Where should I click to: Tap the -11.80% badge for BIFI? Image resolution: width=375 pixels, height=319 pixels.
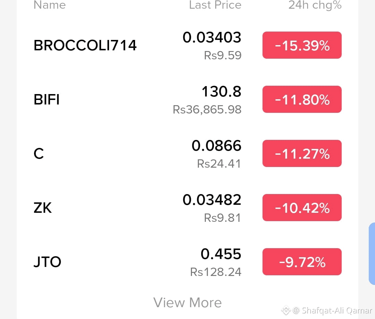point(302,99)
